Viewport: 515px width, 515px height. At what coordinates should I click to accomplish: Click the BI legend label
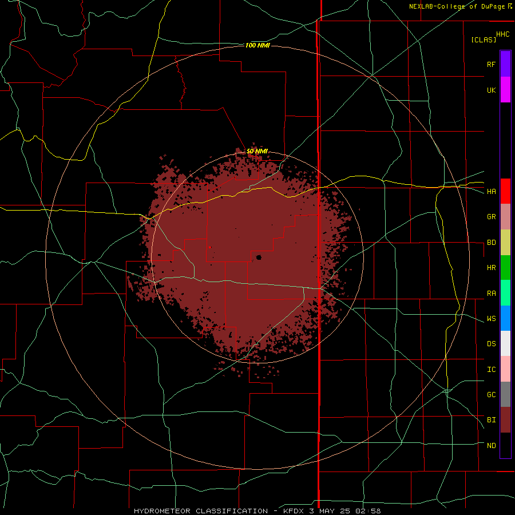coord(491,420)
